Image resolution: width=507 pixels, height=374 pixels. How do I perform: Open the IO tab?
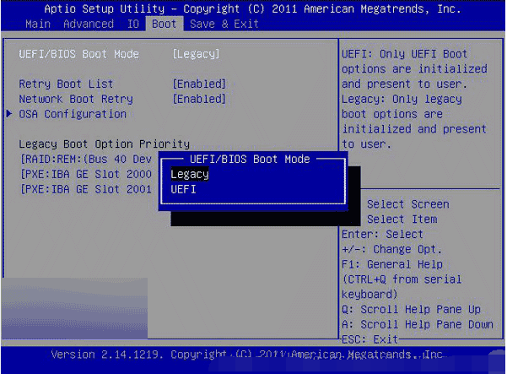click(133, 24)
